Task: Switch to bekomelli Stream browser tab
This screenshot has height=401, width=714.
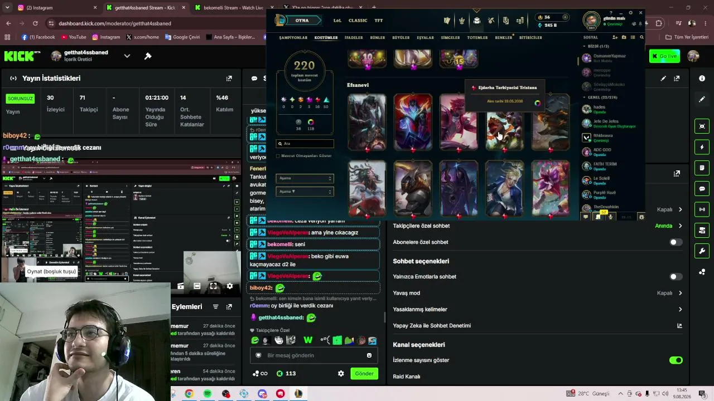Action: [234, 8]
